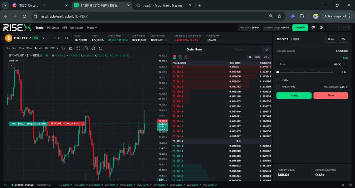
Task: Click the green Deposit button
Action: pos(300,27)
